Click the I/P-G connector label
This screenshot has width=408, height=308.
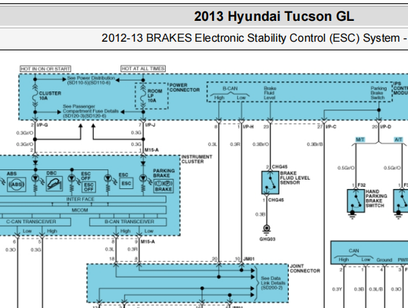[x=42, y=125]
